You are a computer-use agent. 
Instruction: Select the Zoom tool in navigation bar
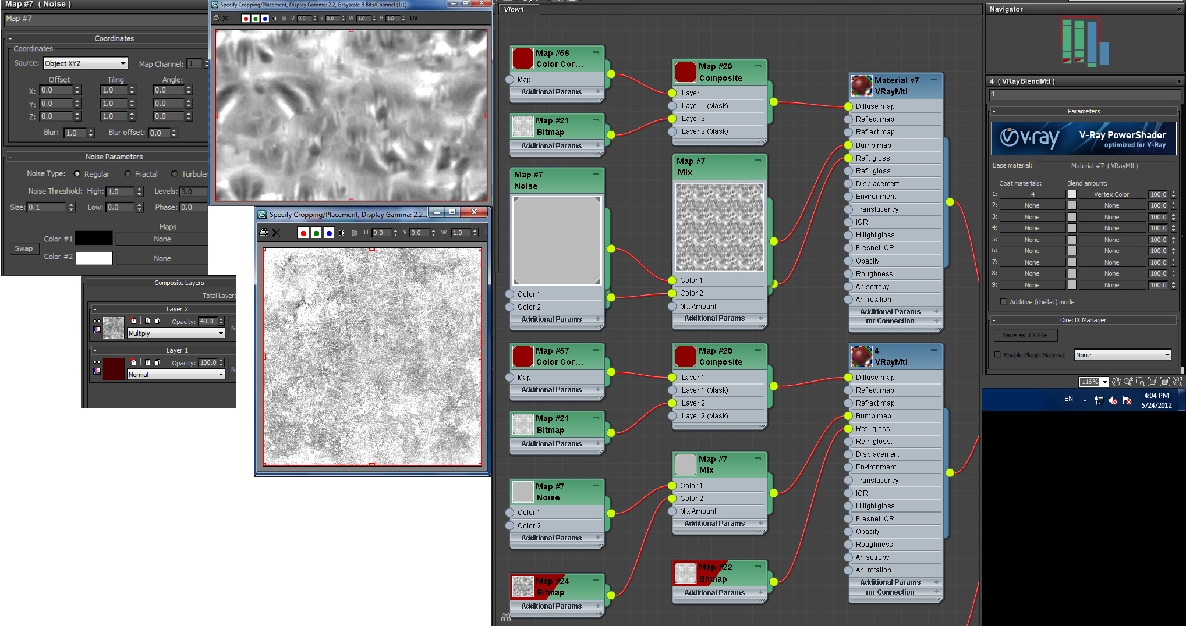click(1128, 382)
